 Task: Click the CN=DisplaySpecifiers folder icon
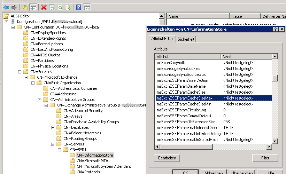tap(26, 33)
